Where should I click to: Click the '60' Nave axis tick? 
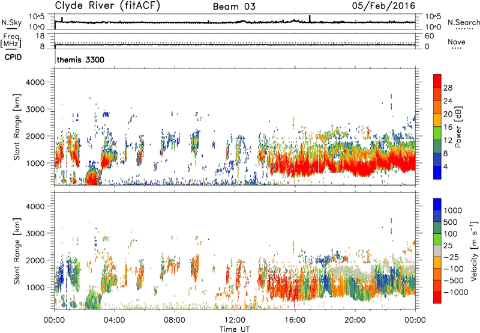click(x=429, y=36)
